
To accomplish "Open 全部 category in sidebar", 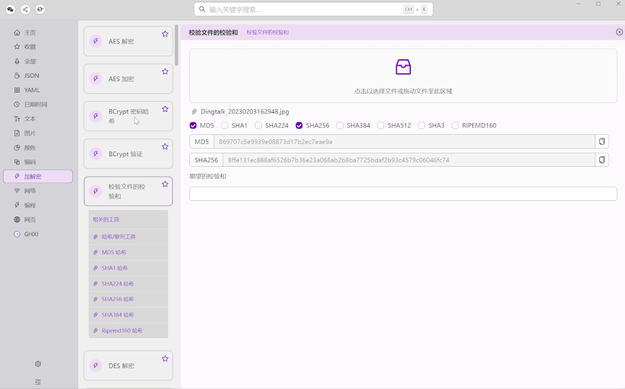I will point(38,61).
